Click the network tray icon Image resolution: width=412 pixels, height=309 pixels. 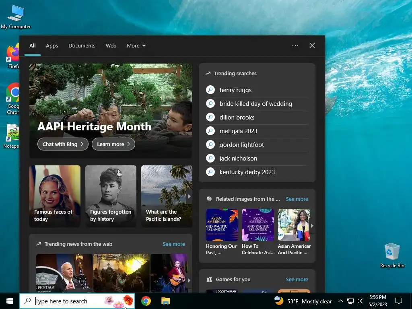click(x=350, y=301)
